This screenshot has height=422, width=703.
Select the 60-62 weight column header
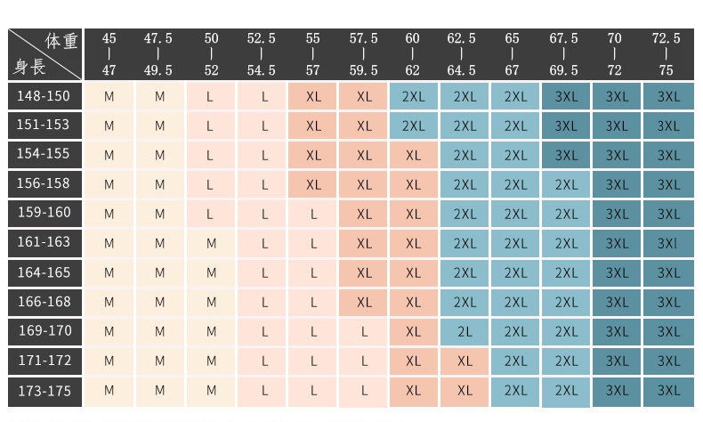412,53
